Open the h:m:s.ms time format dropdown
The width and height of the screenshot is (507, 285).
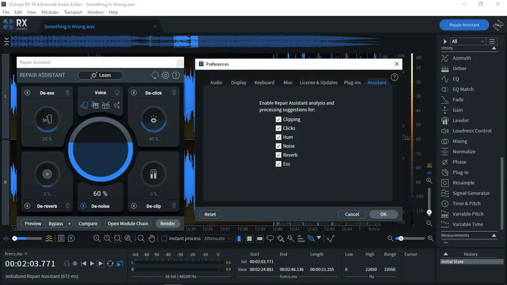(16, 254)
